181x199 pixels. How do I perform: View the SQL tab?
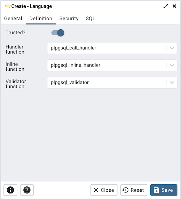click(90, 18)
